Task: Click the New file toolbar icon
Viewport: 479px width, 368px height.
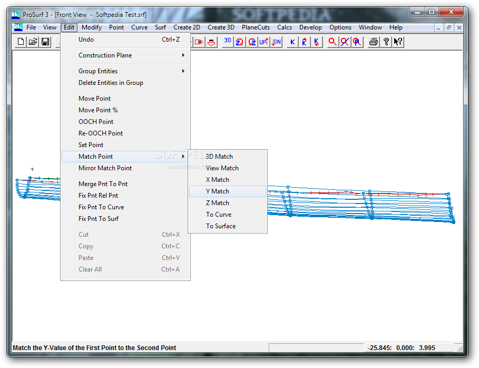Action: click(x=21, y=42)
